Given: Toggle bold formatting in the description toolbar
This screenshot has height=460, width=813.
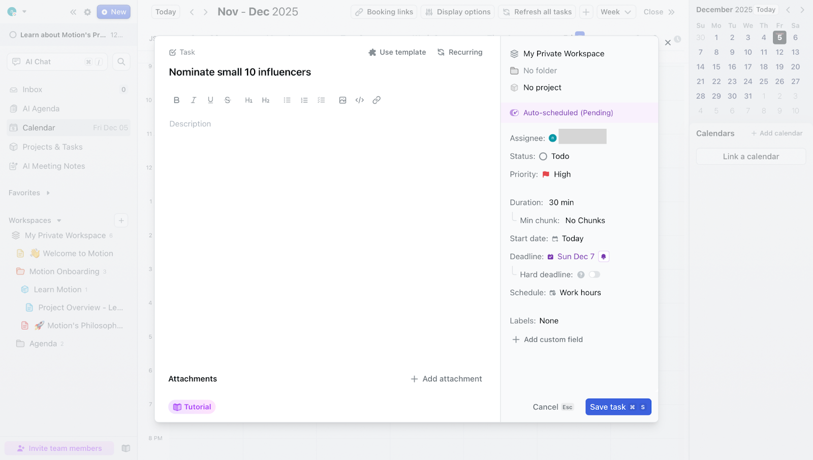Looking at the screenshot, I should click(176, 100).
